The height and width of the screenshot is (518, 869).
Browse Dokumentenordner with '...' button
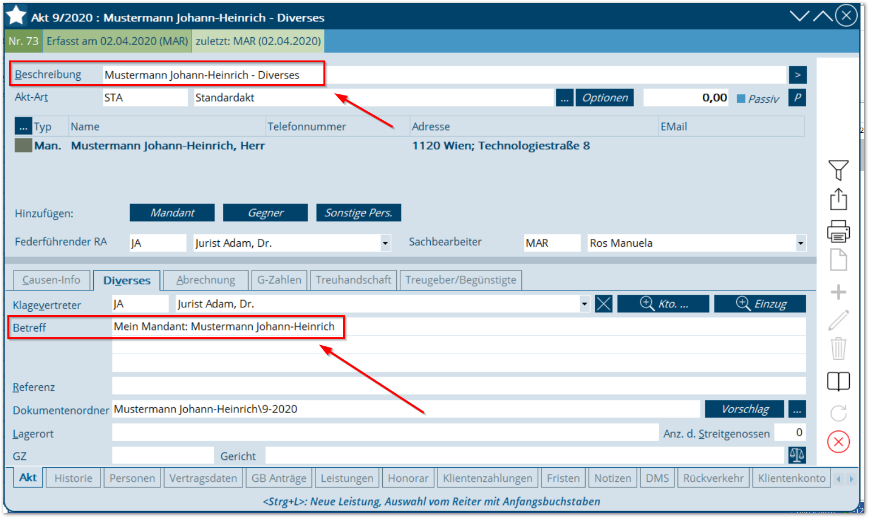(797, 409)
